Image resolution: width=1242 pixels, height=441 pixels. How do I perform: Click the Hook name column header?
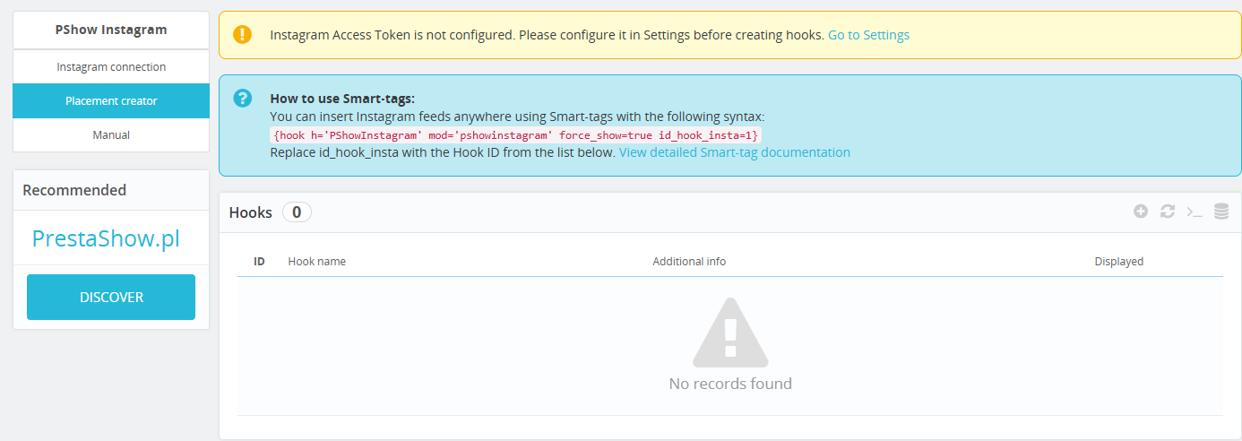[316, 262]
